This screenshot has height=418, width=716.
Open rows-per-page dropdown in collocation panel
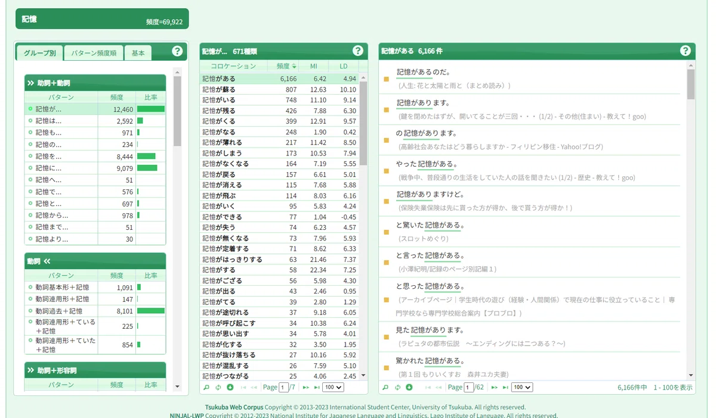coord(333,387)
